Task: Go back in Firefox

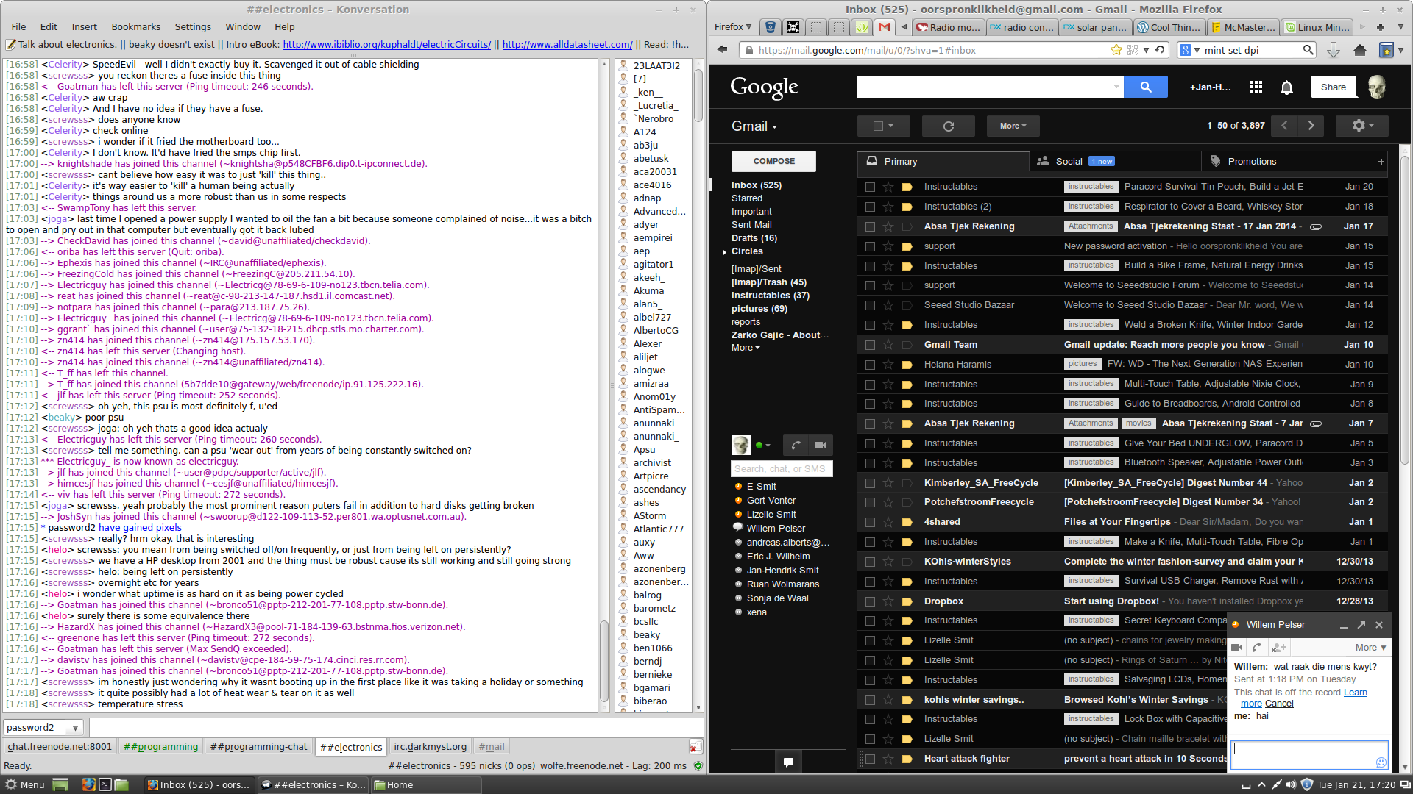Action: coord(723,50)
